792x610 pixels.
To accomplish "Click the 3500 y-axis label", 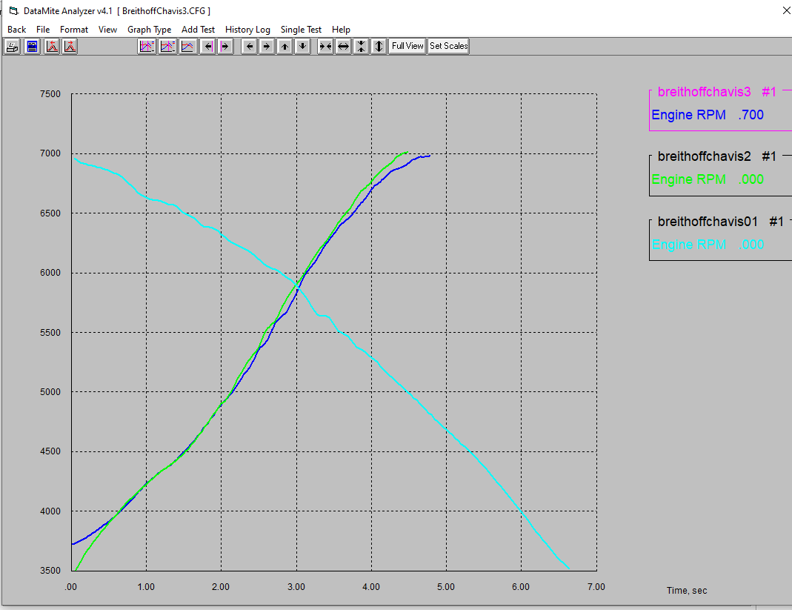I will click(x=50, y=571).
